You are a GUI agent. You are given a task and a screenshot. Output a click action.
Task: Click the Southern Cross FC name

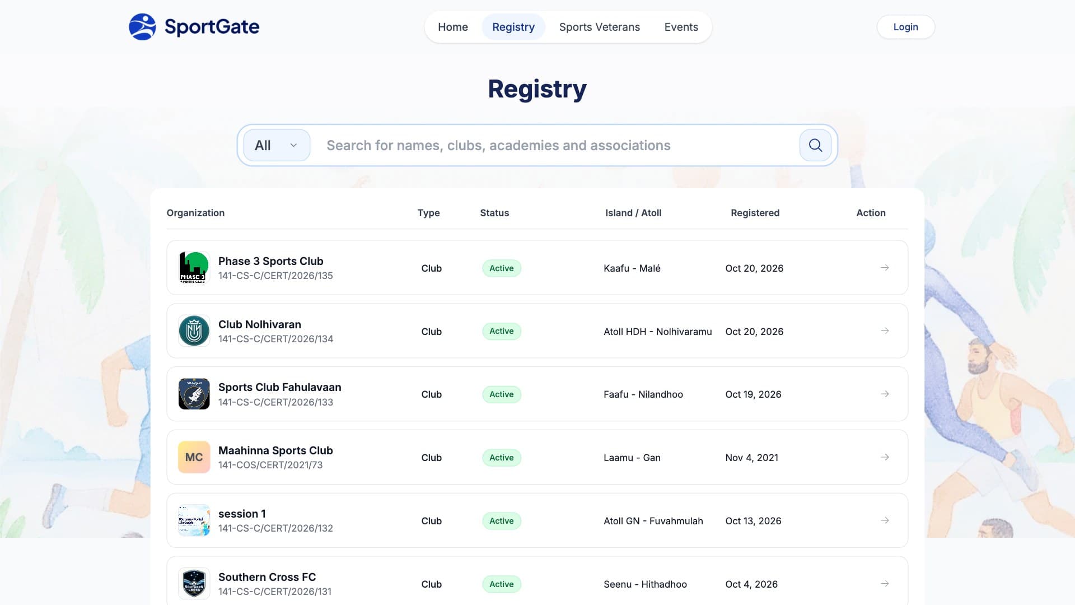267,577
